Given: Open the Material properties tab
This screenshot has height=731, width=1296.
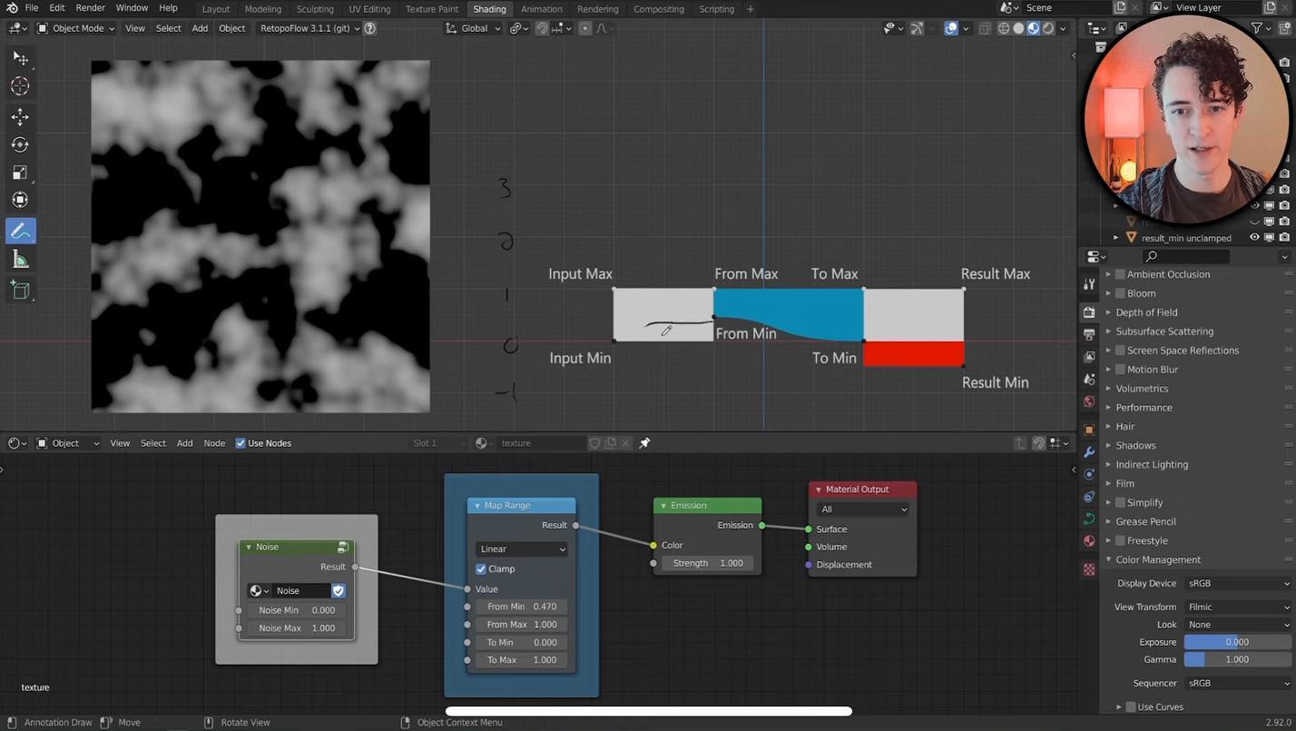Looking at the screenshot, I should click(x=1089, y=541).
